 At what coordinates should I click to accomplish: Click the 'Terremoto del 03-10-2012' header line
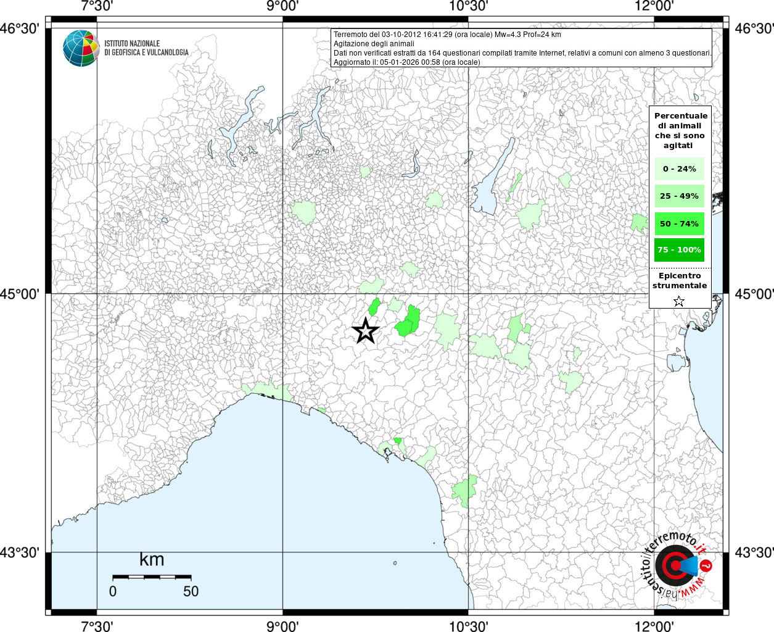[x=447, y=35]
